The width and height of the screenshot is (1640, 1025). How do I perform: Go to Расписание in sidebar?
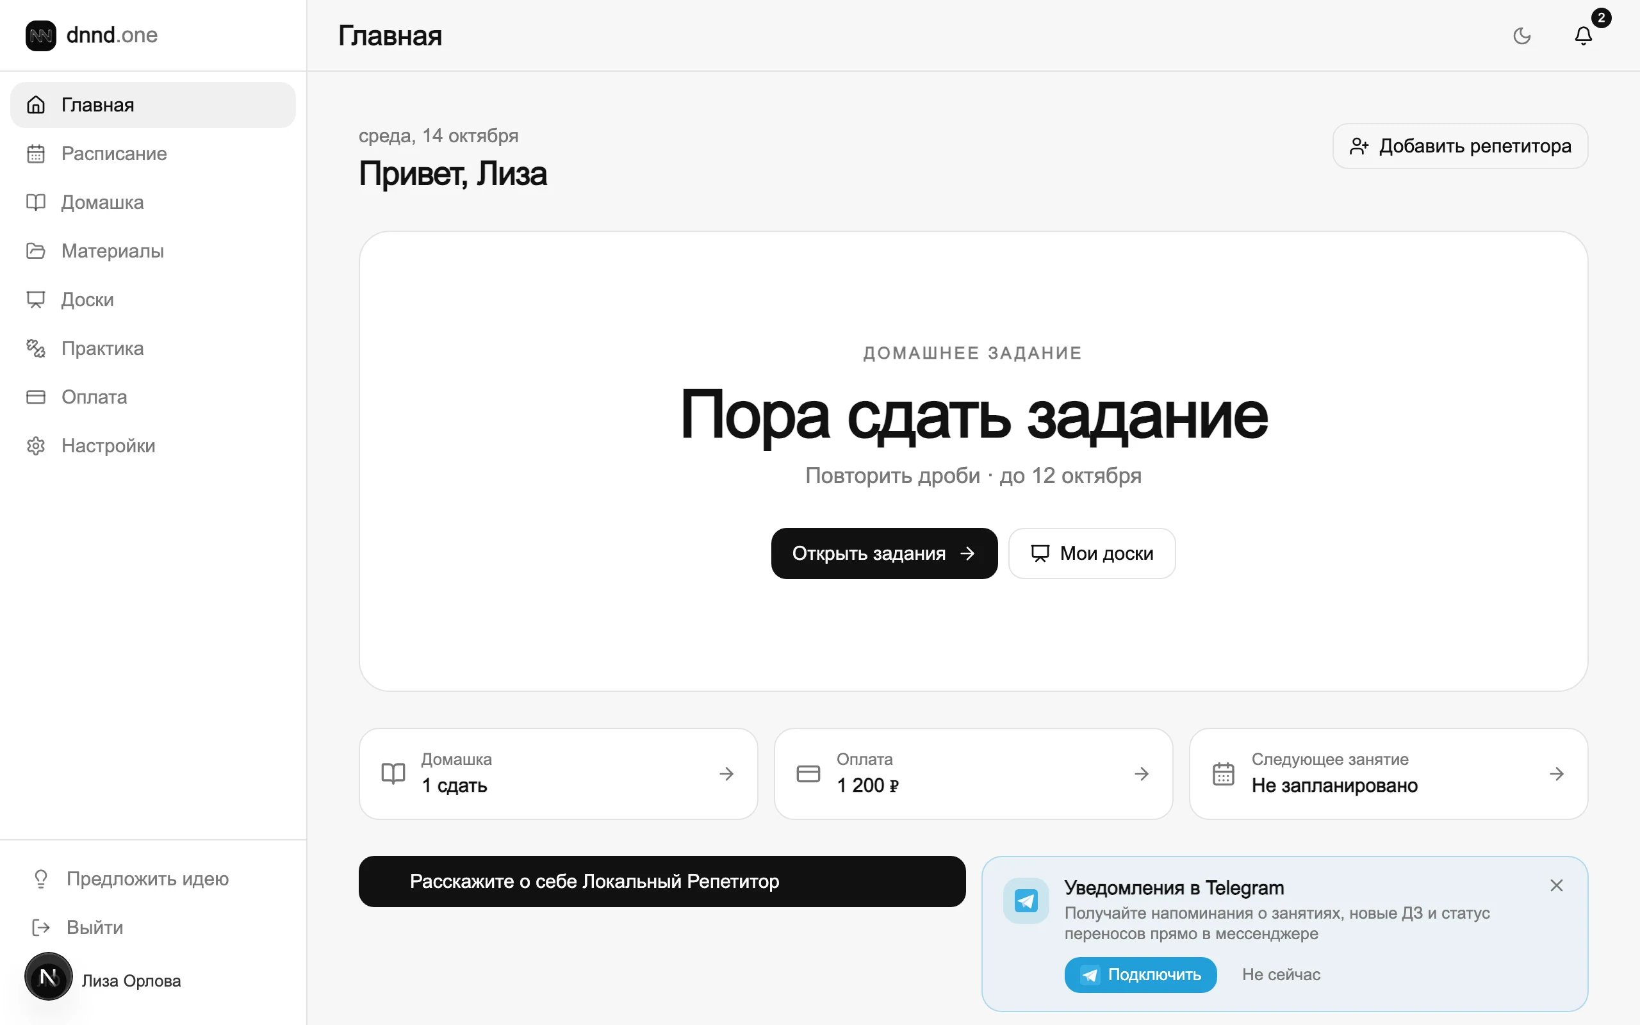pyautogui.click(x=153, y=154)
